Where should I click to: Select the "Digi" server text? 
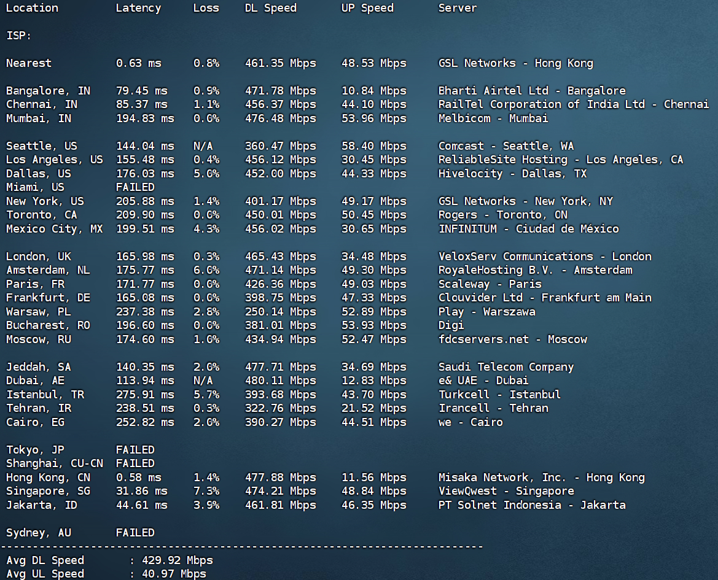coord(451,326)
